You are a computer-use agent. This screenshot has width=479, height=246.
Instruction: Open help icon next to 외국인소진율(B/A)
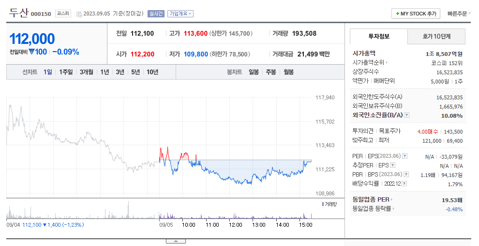[x=406, y=115]
